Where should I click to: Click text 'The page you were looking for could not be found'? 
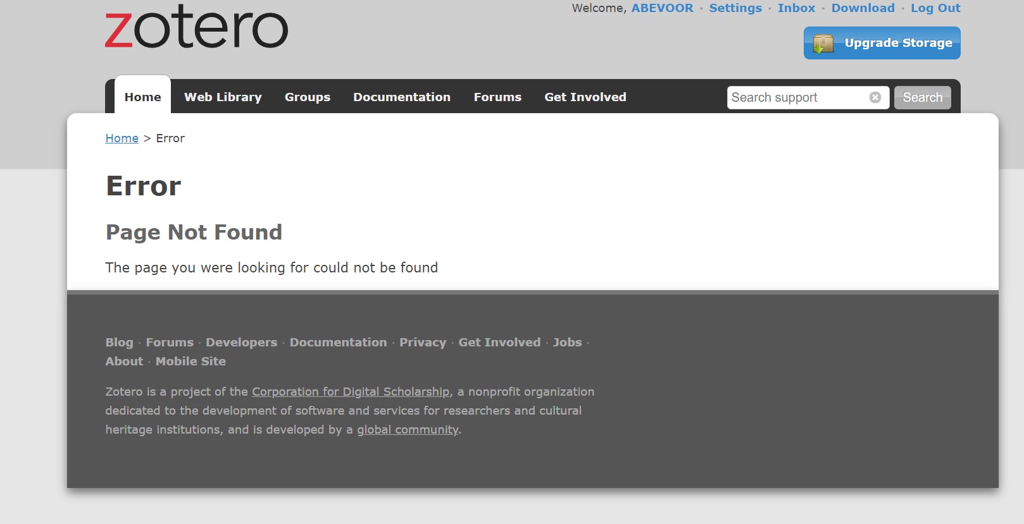[x=272, y=267]
